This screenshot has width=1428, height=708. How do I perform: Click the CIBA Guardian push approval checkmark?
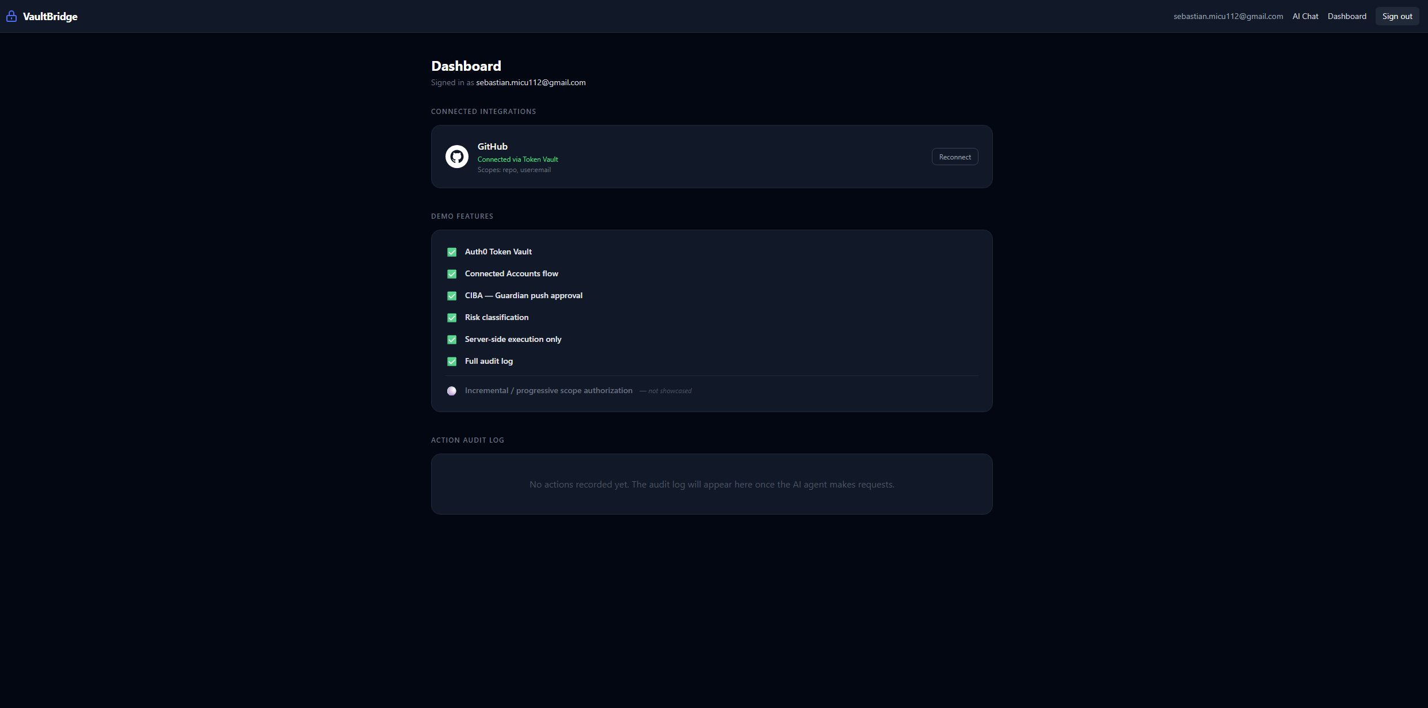(x=452, y=296)
